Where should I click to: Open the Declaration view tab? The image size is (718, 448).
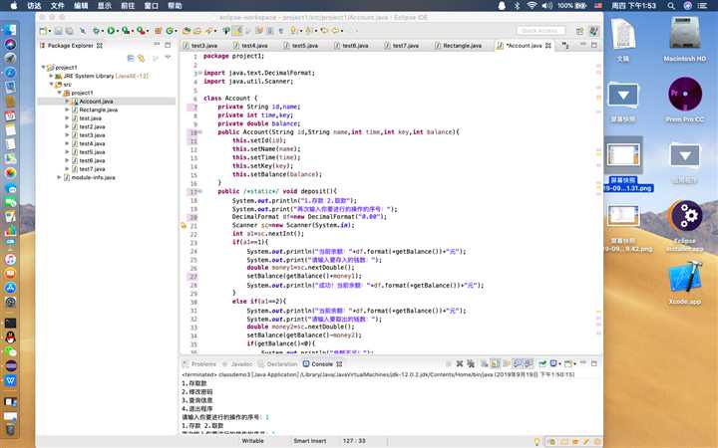pos(281,364)
